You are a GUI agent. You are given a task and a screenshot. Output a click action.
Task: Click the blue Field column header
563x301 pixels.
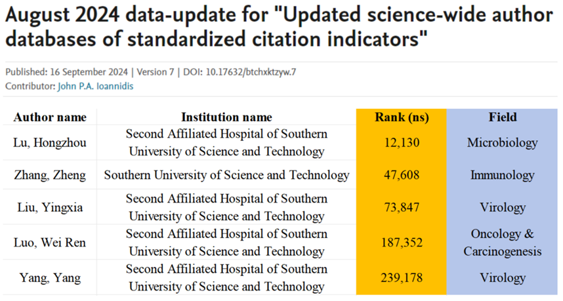503,117
